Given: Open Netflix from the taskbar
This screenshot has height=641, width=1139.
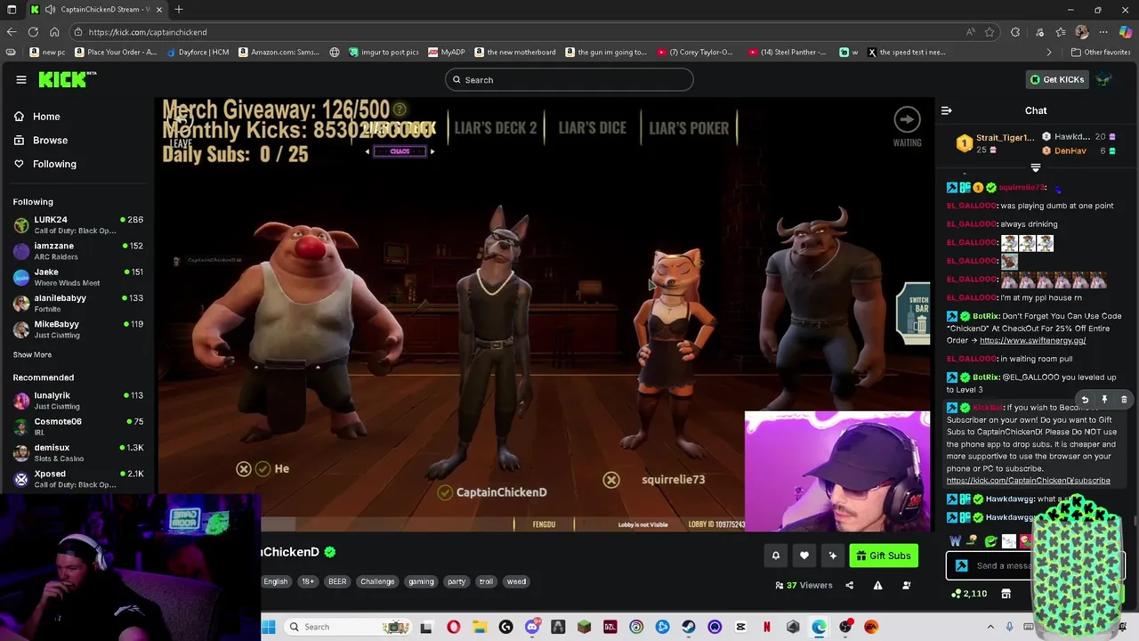Looking at the screenshot, I should 767,627.
